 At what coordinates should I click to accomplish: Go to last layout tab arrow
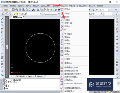[x=17, y=76]
